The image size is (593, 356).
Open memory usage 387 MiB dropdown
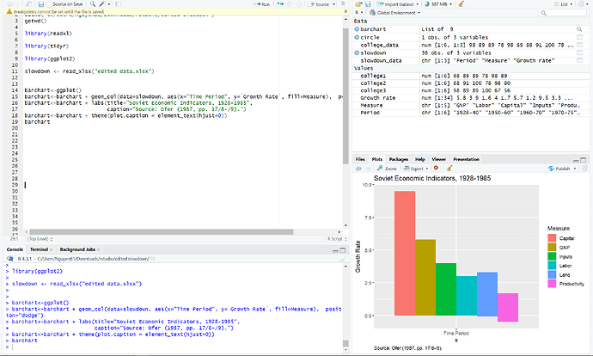(x=438, y=4)
